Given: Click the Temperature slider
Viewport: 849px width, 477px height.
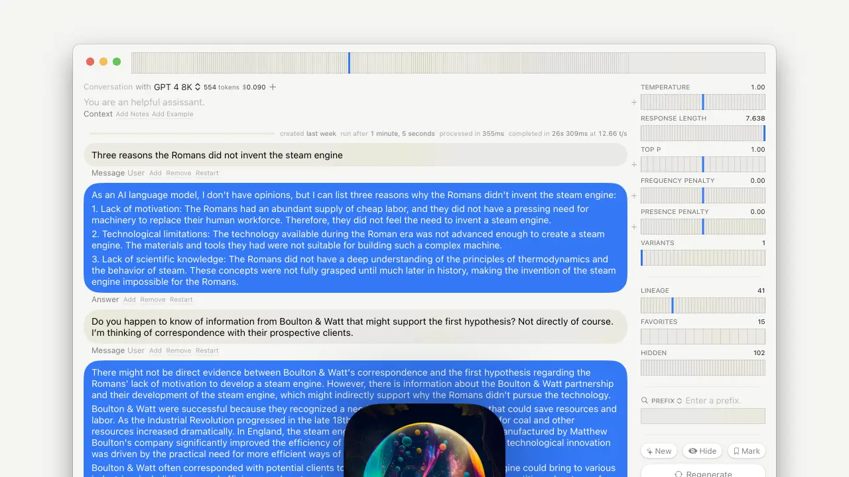Looking at the screenshot, I should pos(703,102).
